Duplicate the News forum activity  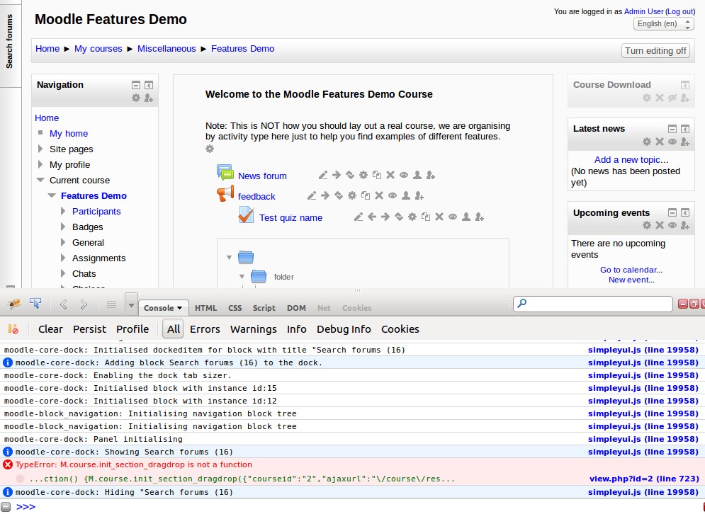point(377,176)
